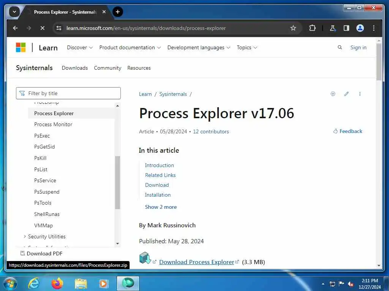Expand the Discover menu
This screenshot has width=389, height=291.
80,47
